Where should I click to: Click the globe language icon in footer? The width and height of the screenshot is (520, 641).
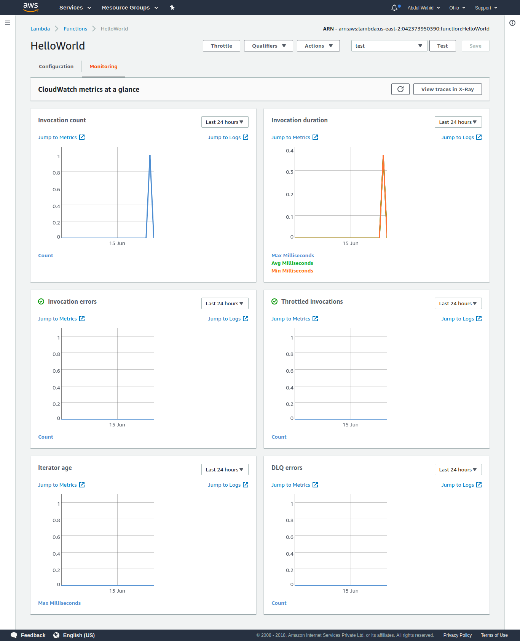pos(56,635)
